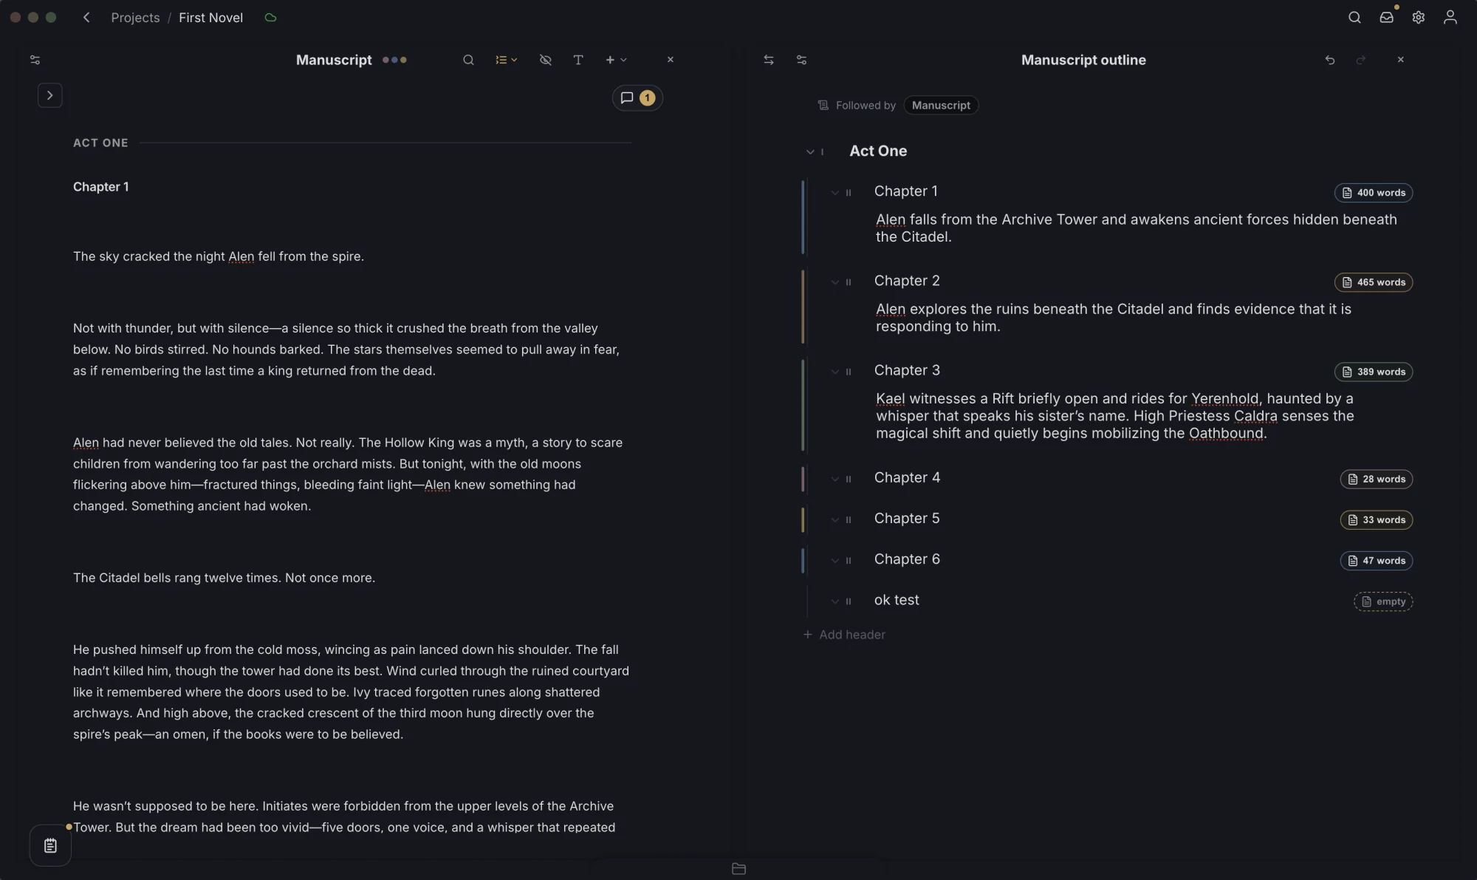Click the Manuscript followed-by tag
The image size is (1477, 880).
[x=941, y=105]
